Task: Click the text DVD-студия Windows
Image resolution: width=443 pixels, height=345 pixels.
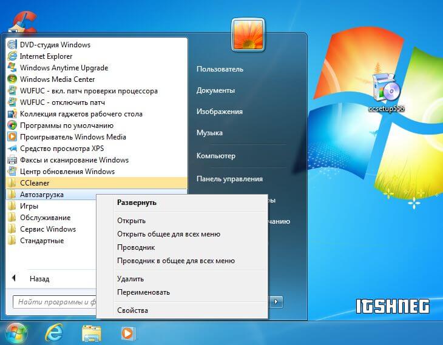Action: pos(55,45)
